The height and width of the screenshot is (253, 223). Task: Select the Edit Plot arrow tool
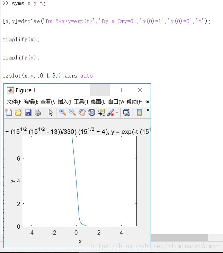pyautogui.click(x=51, y=113)
